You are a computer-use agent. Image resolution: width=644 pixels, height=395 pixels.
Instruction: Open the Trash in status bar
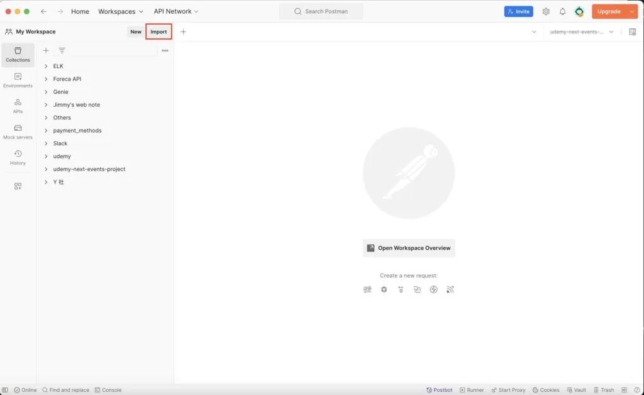(604, 390)
